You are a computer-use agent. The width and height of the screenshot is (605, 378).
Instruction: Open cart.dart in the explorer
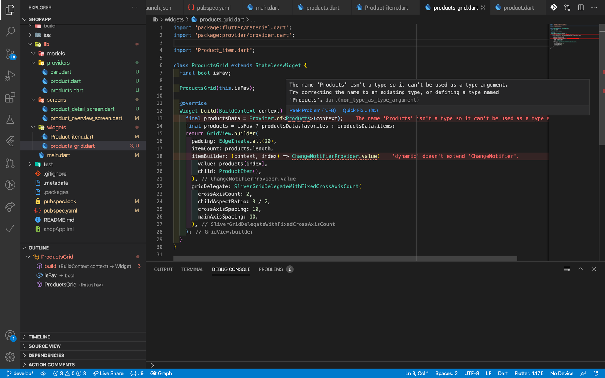(61, 72)
